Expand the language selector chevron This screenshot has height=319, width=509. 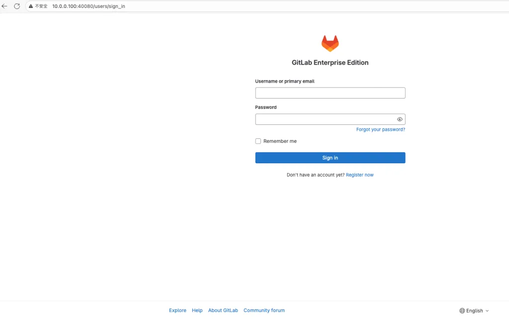(487, 311)
